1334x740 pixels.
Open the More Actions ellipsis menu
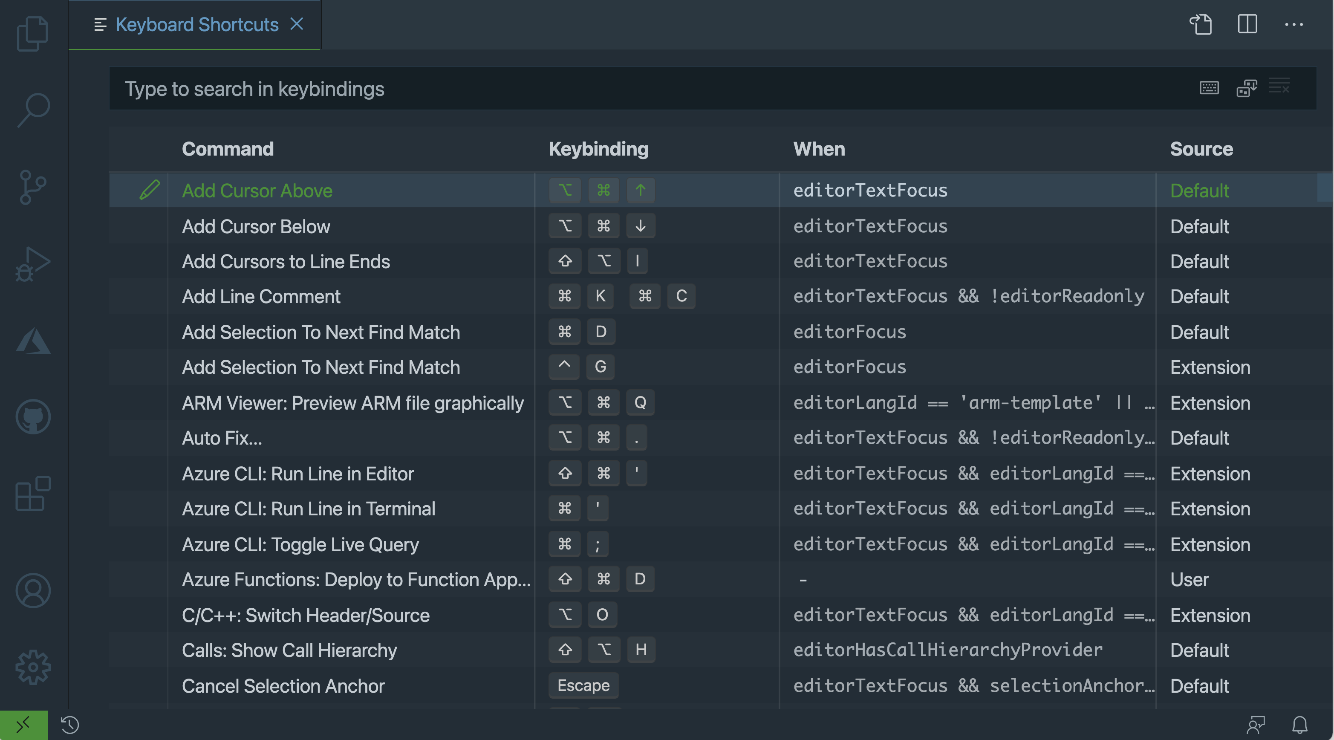1295,24
